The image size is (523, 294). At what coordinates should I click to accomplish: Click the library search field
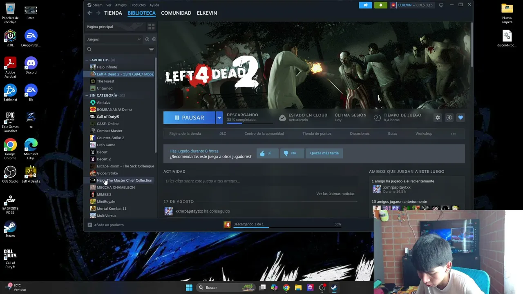(x=116, y=49)
